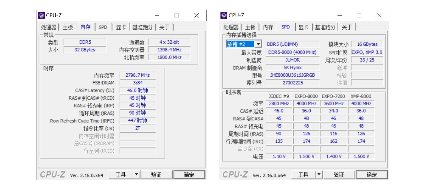Click the DDR5-8000 (4000 MHz) bandwidth value
Viewport: 424px width, 189px height.
(x=293, y=52)
